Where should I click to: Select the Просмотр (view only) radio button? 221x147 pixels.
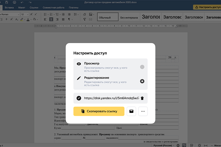point(142,67)
